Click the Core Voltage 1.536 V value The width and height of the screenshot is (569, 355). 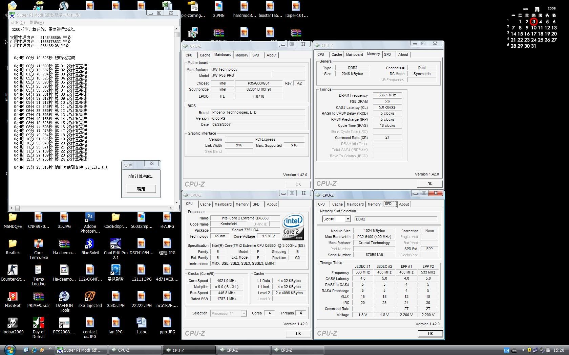click(x=269, y=236)
